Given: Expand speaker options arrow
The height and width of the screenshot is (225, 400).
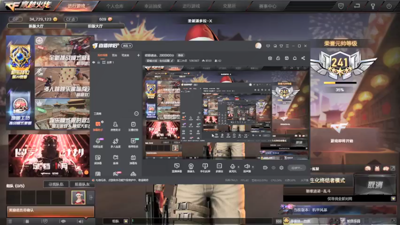Looking at the screenshot, I should [x=253, y=167].
